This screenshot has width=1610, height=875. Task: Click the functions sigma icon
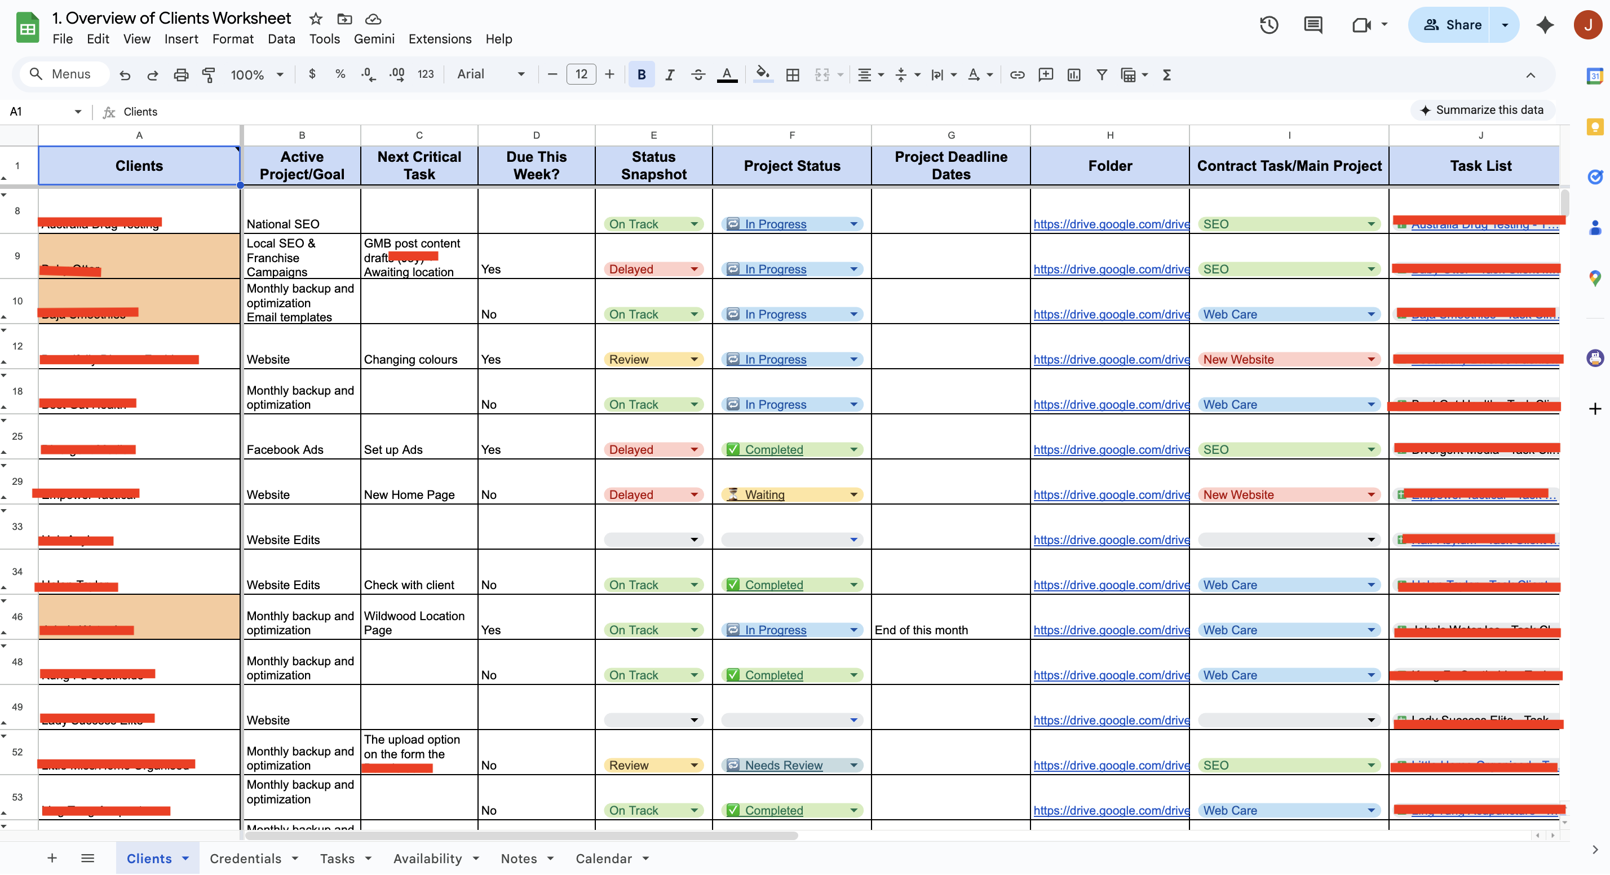tap(1166, 75)
